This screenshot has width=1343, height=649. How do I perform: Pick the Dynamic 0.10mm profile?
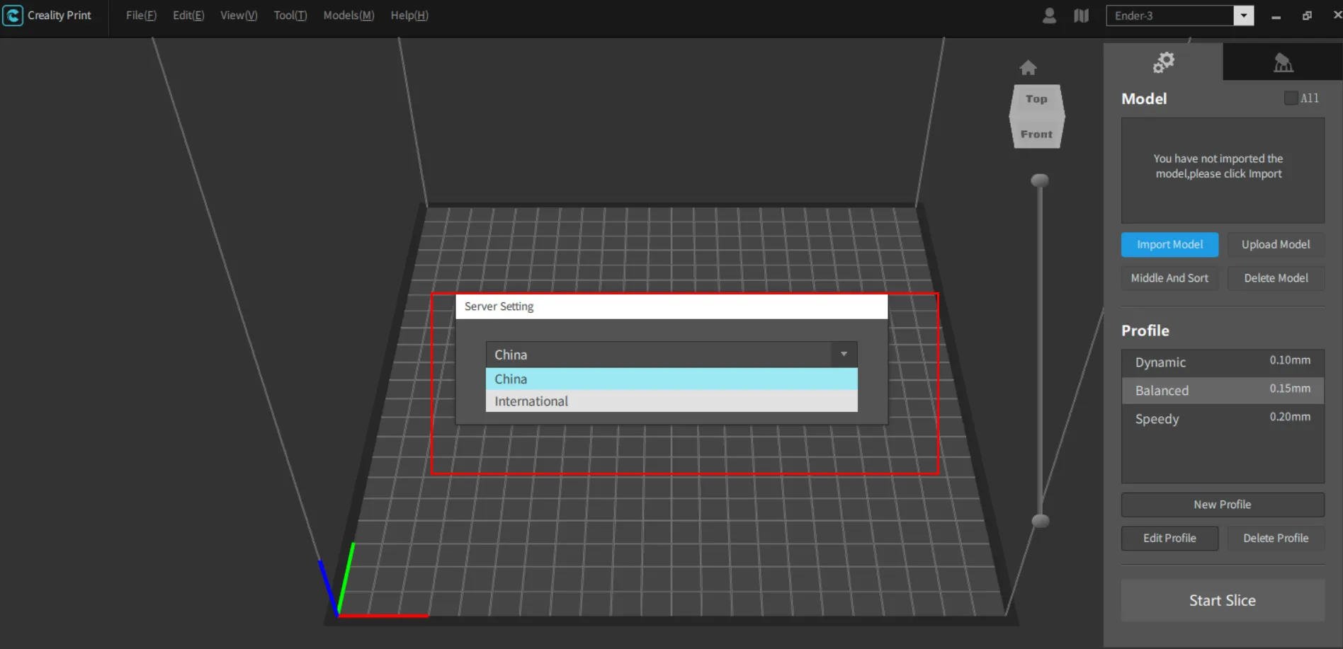coord(1222,362)
